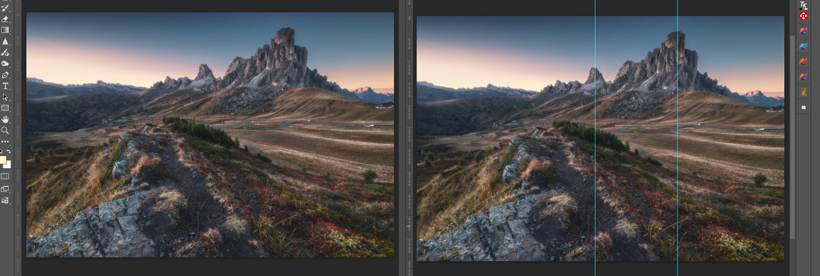This screenshot has width=820, height=276.
Task: Select the Pen tool
Action: point(5,75)
